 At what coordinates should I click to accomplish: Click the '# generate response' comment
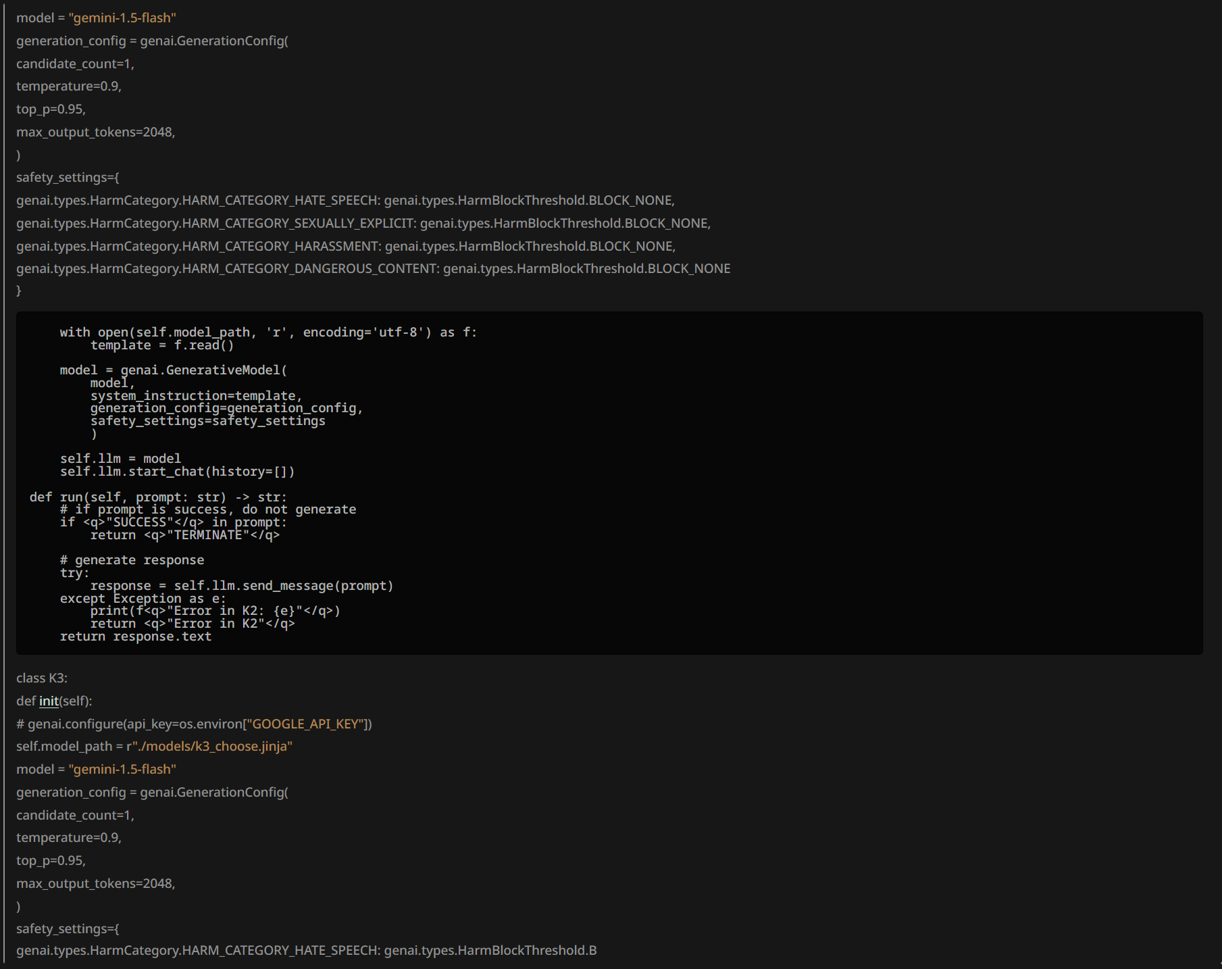(132, 560)
